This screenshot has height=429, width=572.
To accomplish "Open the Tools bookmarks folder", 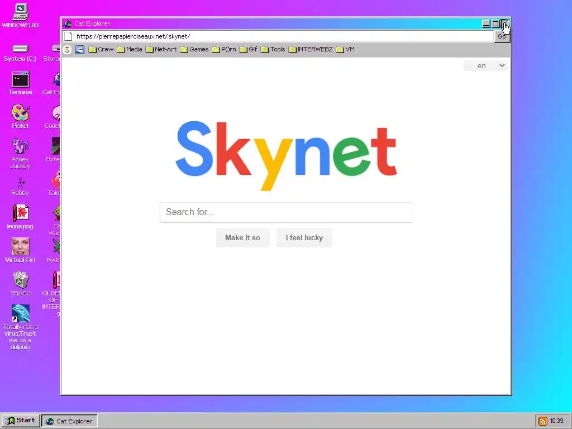I will (273, 49).
